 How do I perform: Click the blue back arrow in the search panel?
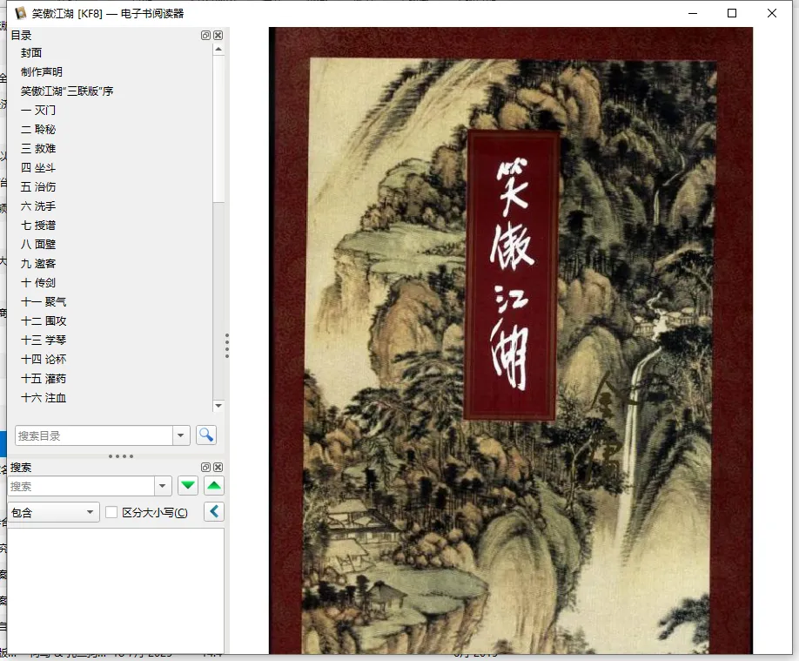214,511
